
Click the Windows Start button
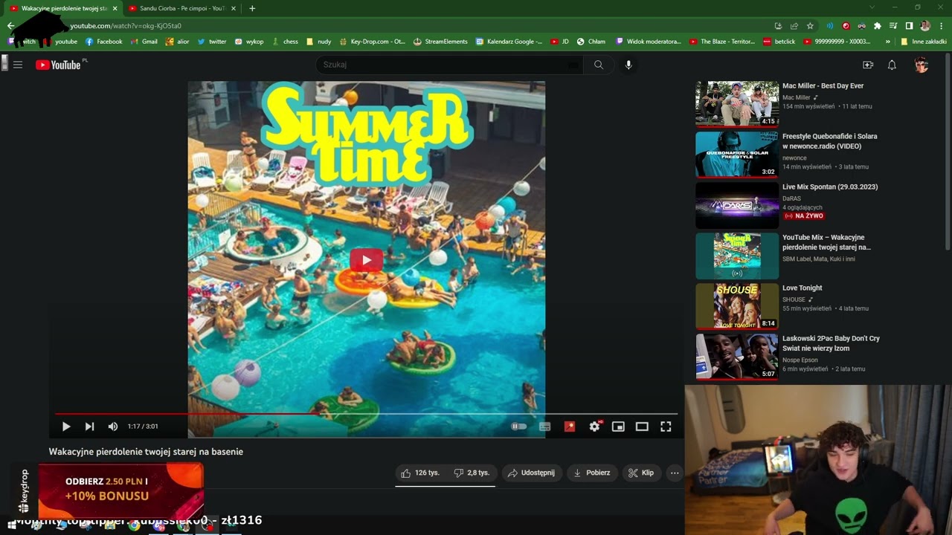(11, 526)
